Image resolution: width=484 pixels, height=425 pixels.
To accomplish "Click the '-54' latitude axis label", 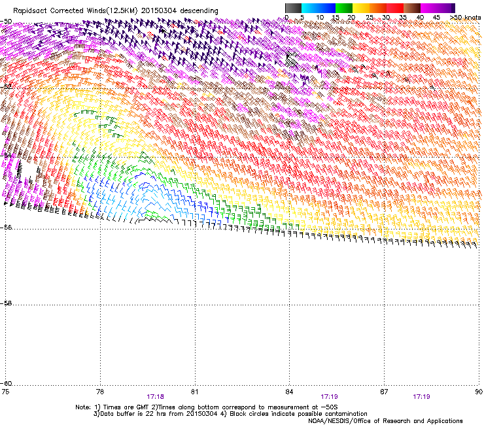I will pos(6,155).
